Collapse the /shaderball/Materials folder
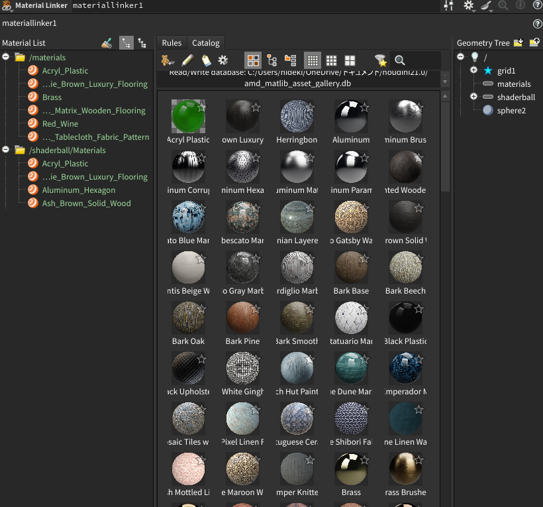 5,149
